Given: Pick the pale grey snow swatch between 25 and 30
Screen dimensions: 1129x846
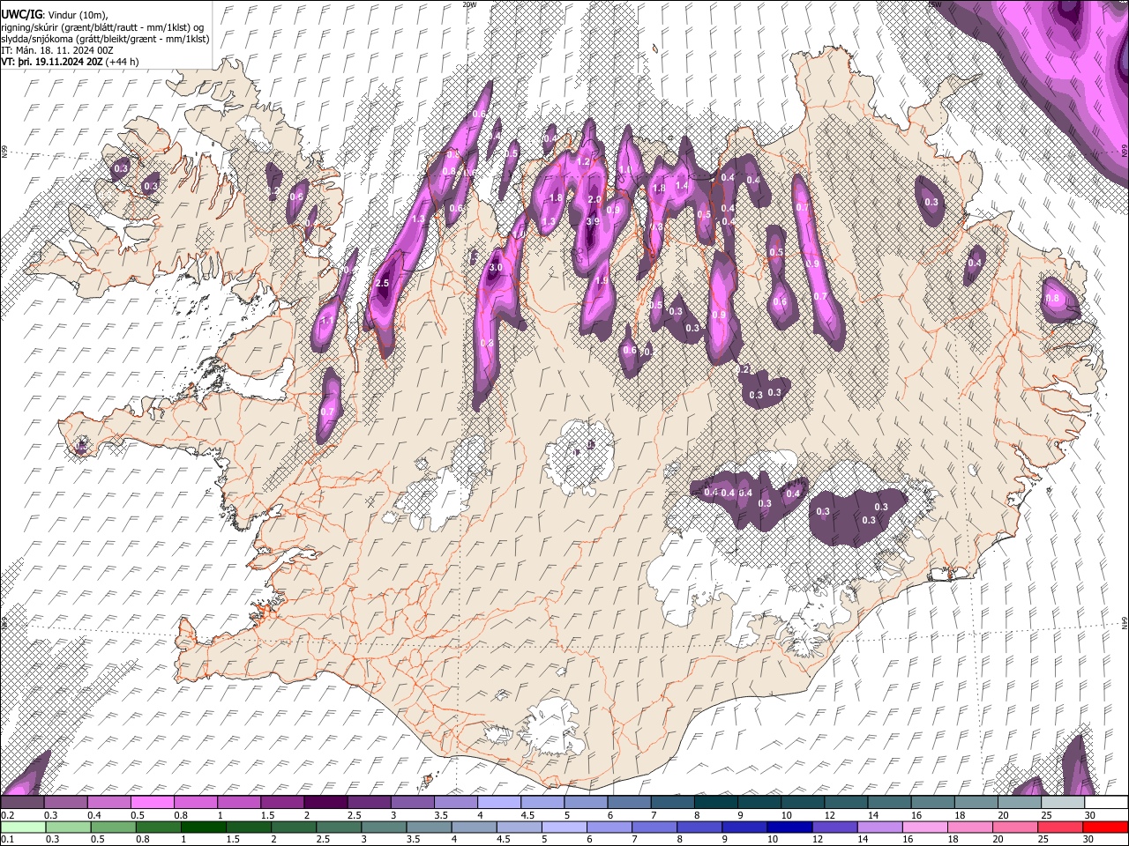Looking at the screenshot, I should 1062,802.
